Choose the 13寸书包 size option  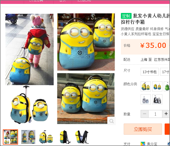tap(149, 72)
